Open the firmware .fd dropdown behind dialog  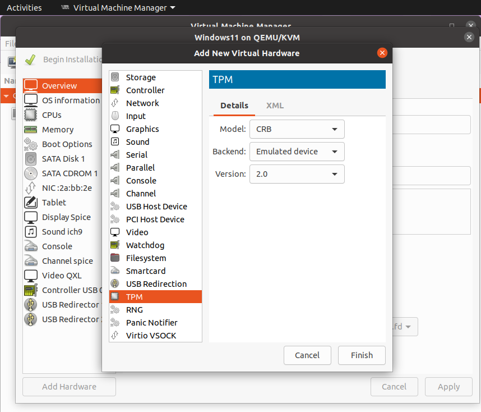click(x=405, y=327)
